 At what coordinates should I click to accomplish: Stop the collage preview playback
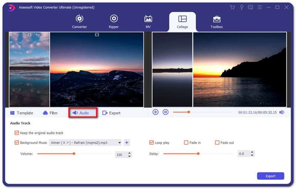click(165, 112)
